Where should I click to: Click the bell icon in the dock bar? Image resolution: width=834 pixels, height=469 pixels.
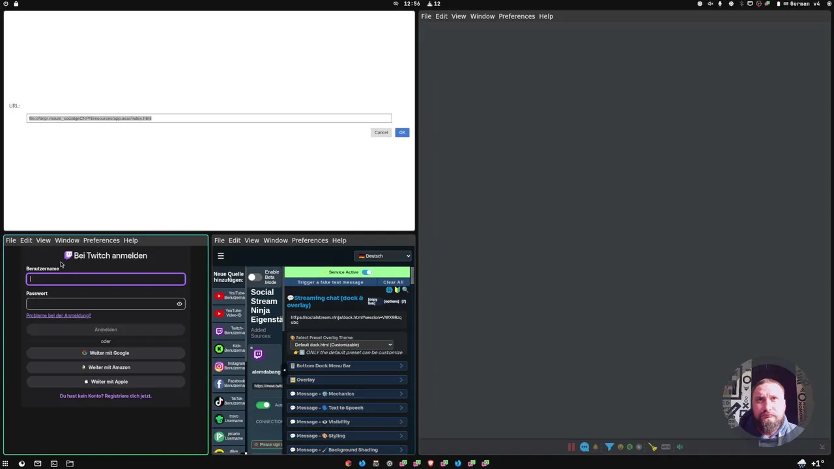596,447
